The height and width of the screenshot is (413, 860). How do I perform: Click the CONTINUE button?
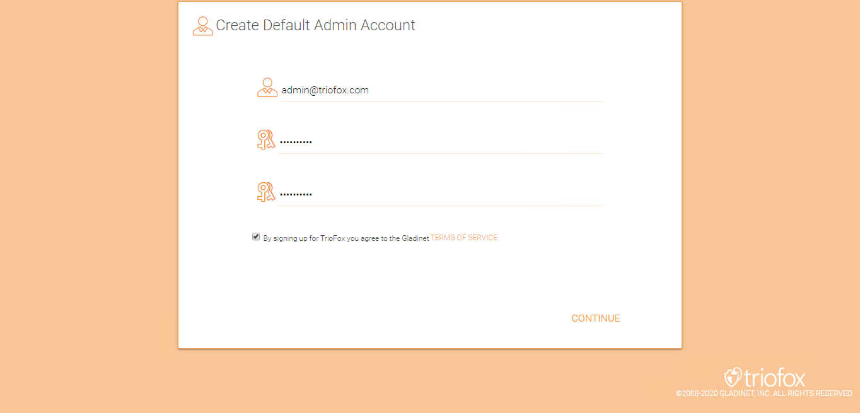pos(596,318)
